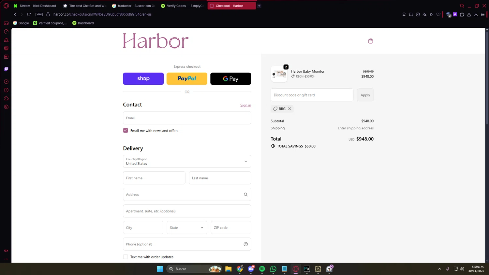Click the ad blocker shield icon
Viewport: 489px width, 275px height.
point(418,14)
